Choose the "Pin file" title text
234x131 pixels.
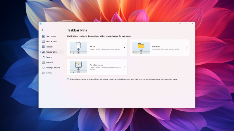pos(92,47)
